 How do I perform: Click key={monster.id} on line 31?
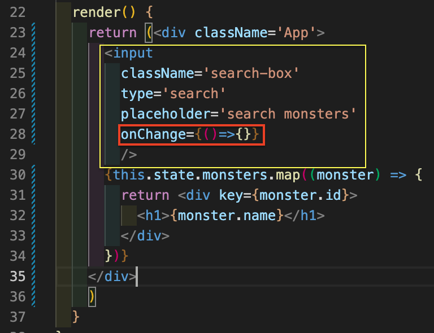(284, 195)
